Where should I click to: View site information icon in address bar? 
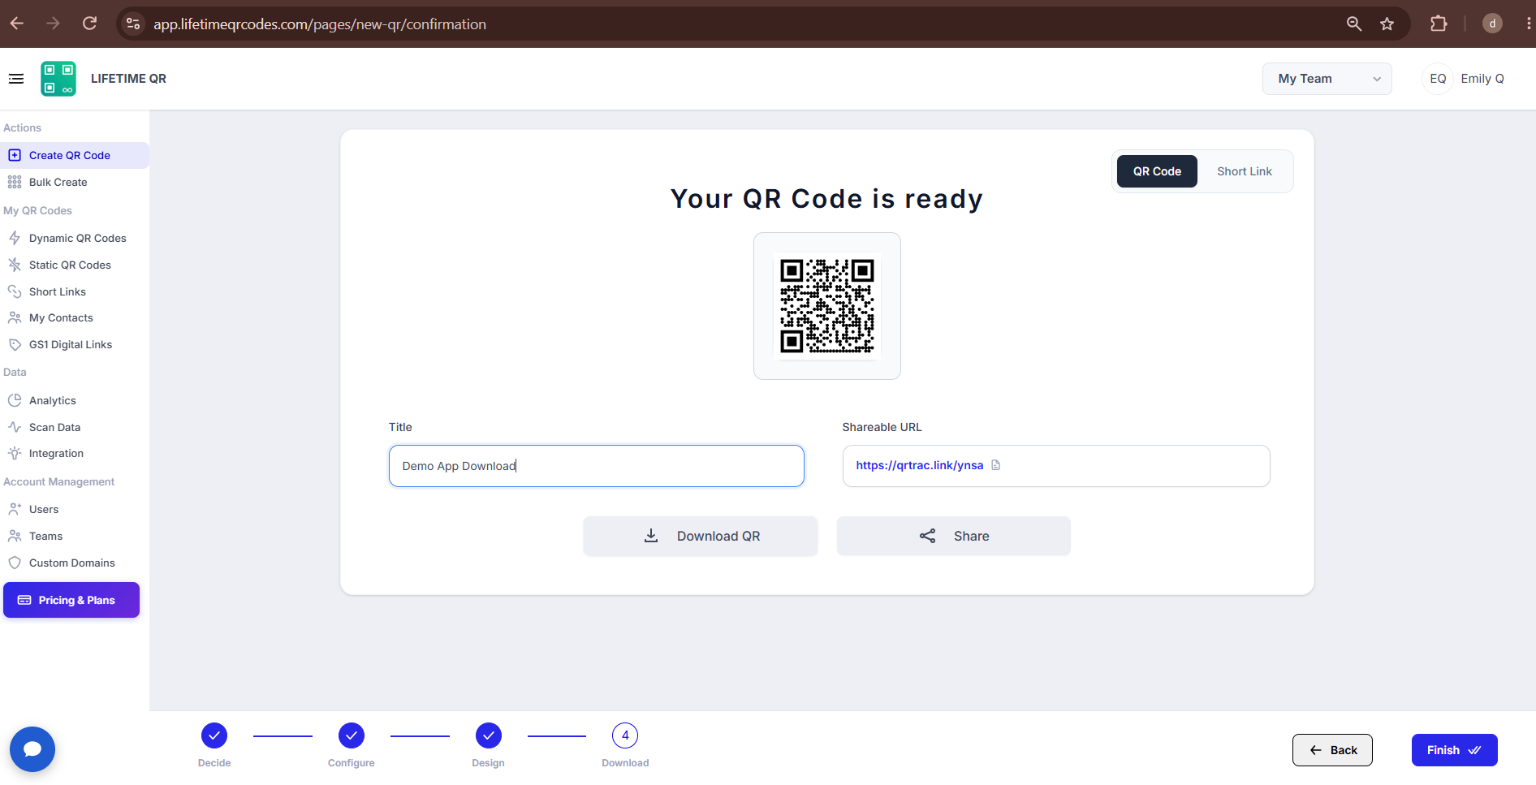click(133, 24)
